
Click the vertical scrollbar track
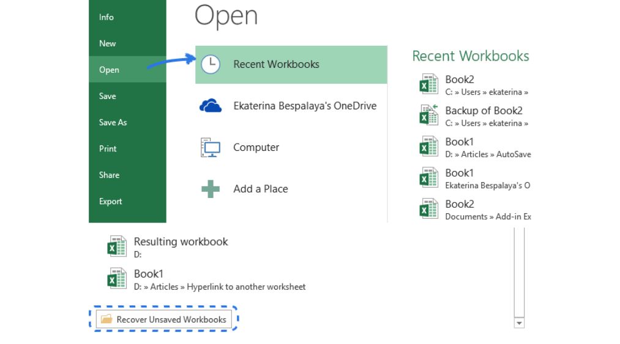tap(519, 272)
